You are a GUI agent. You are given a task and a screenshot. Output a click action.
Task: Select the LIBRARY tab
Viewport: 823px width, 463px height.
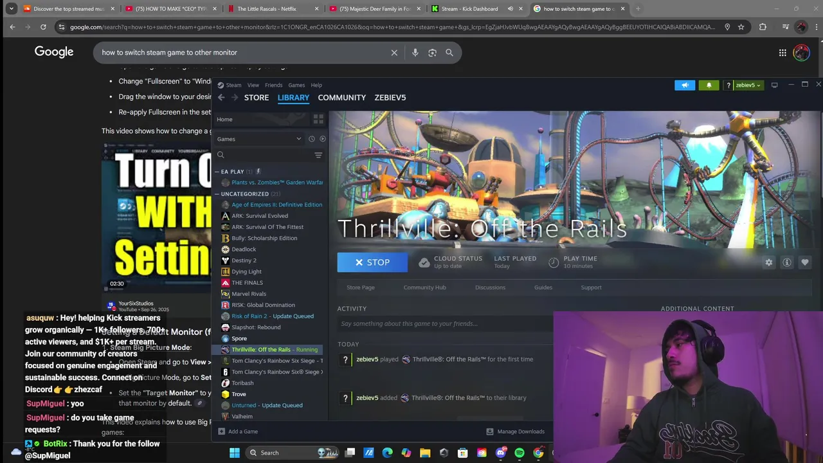coord(293,98)
